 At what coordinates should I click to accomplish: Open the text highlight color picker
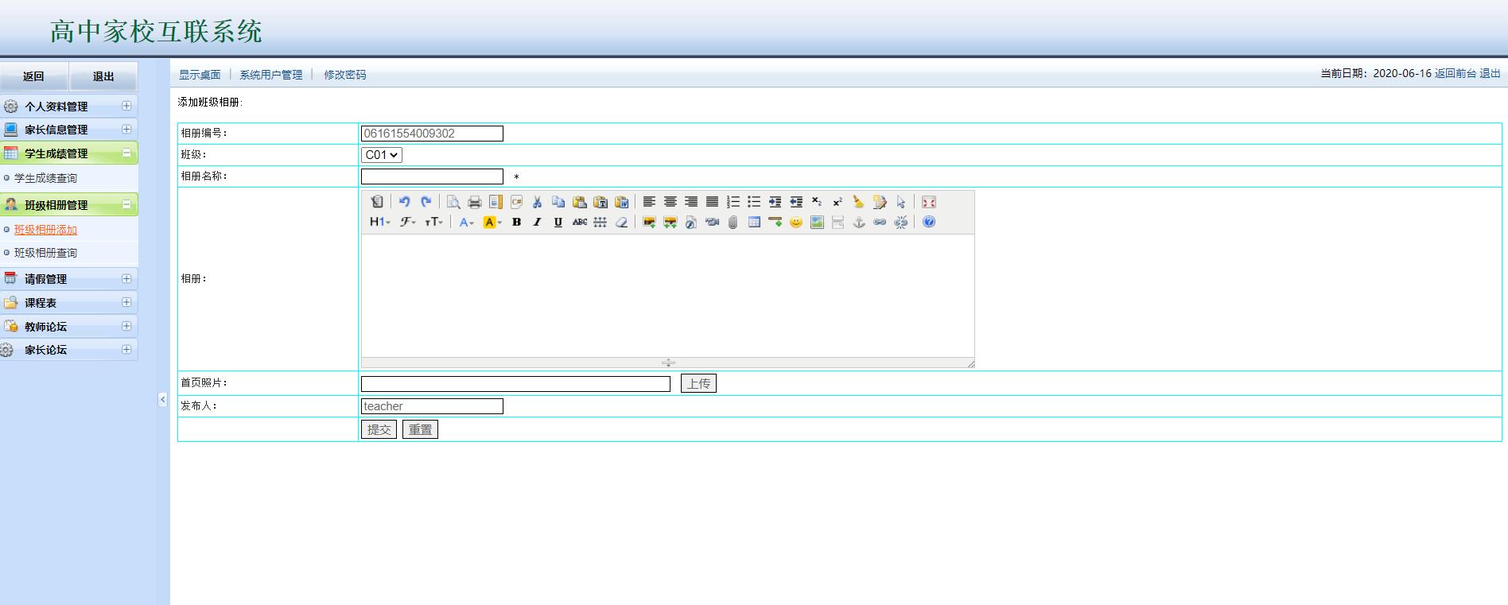click(492, 222)
